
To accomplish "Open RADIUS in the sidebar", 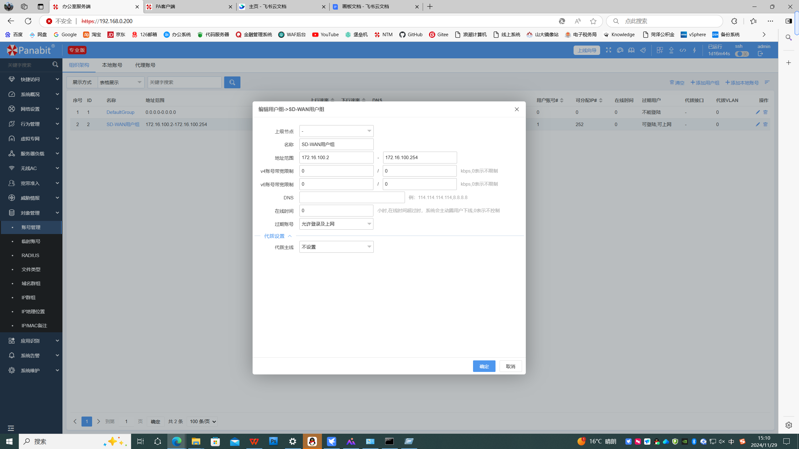I will point(30,255).
